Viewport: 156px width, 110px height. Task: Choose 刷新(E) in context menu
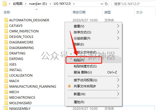[93, 44]
